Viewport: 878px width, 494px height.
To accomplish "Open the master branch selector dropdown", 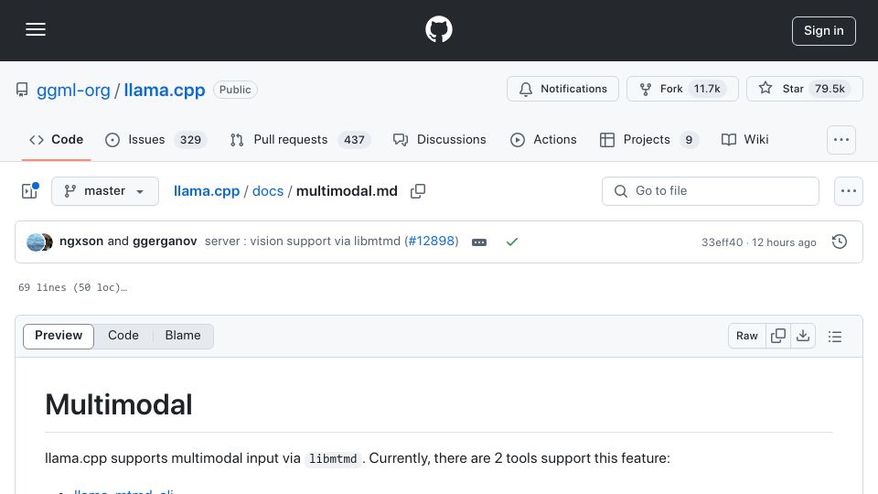I will tap(104, 191).
